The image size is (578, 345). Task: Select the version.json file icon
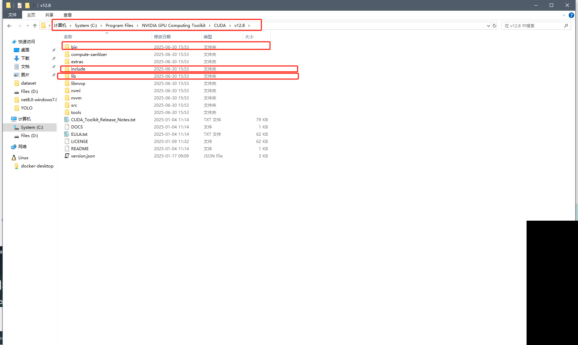(x=67, y=156)
